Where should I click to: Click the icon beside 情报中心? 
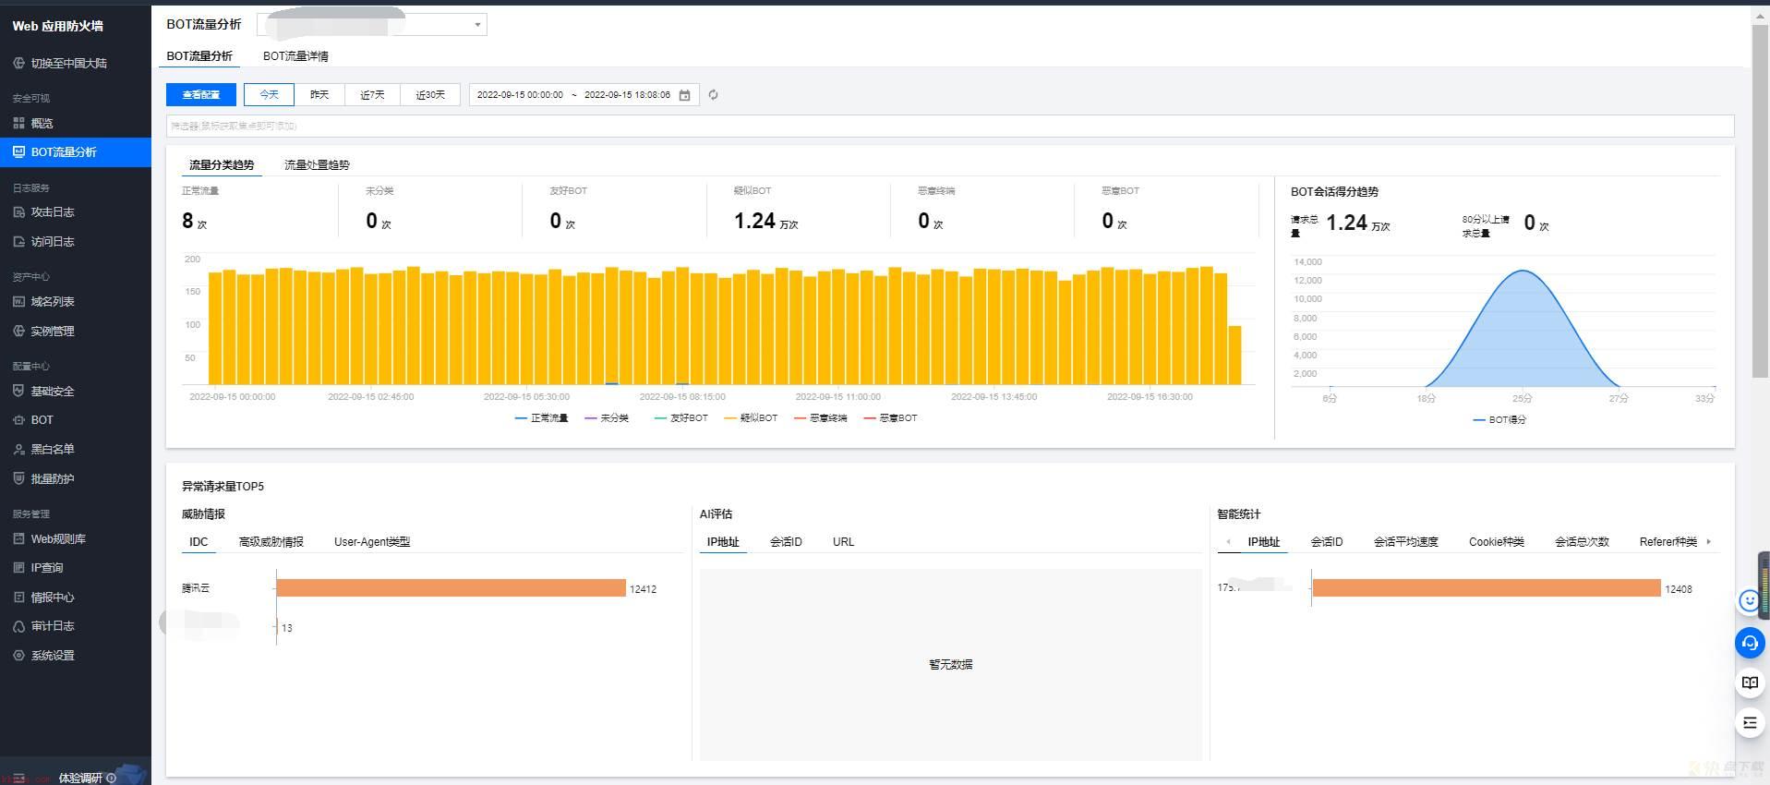click(18, 597)
